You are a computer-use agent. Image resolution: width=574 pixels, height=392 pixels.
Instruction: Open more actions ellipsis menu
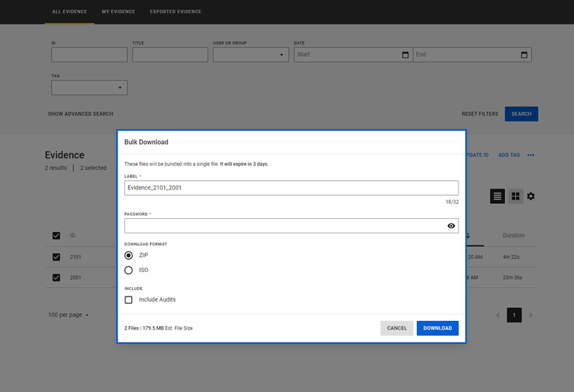pos(531,155)
